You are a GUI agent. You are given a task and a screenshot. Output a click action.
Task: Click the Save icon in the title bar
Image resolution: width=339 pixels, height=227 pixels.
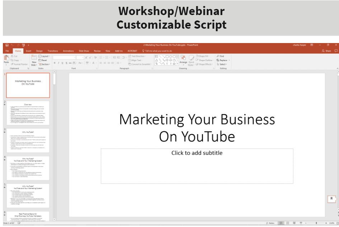click(7, 45)
